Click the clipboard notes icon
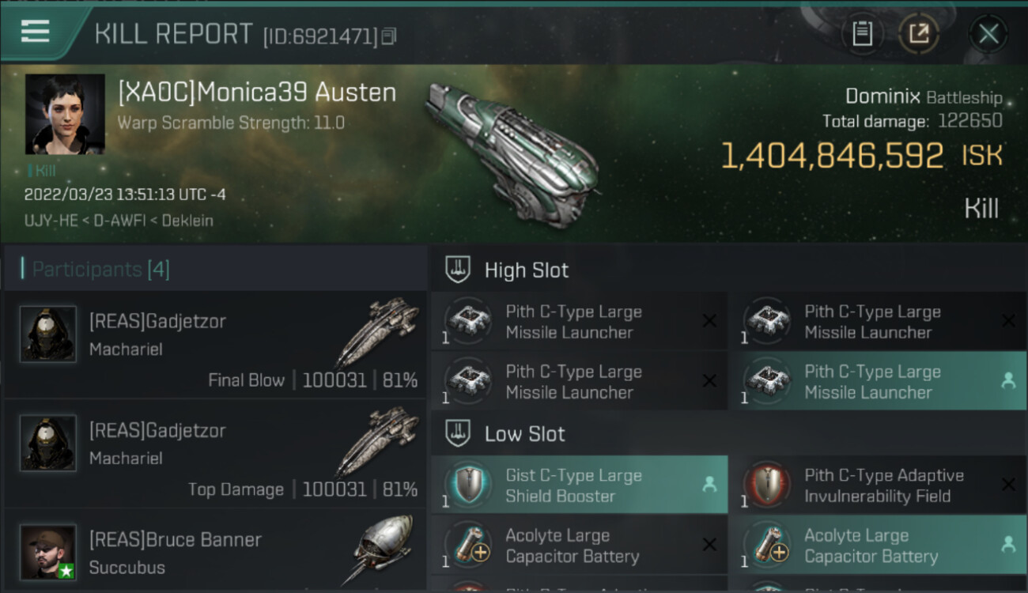Screen dimensions: 1028x593 pos(862,34)
